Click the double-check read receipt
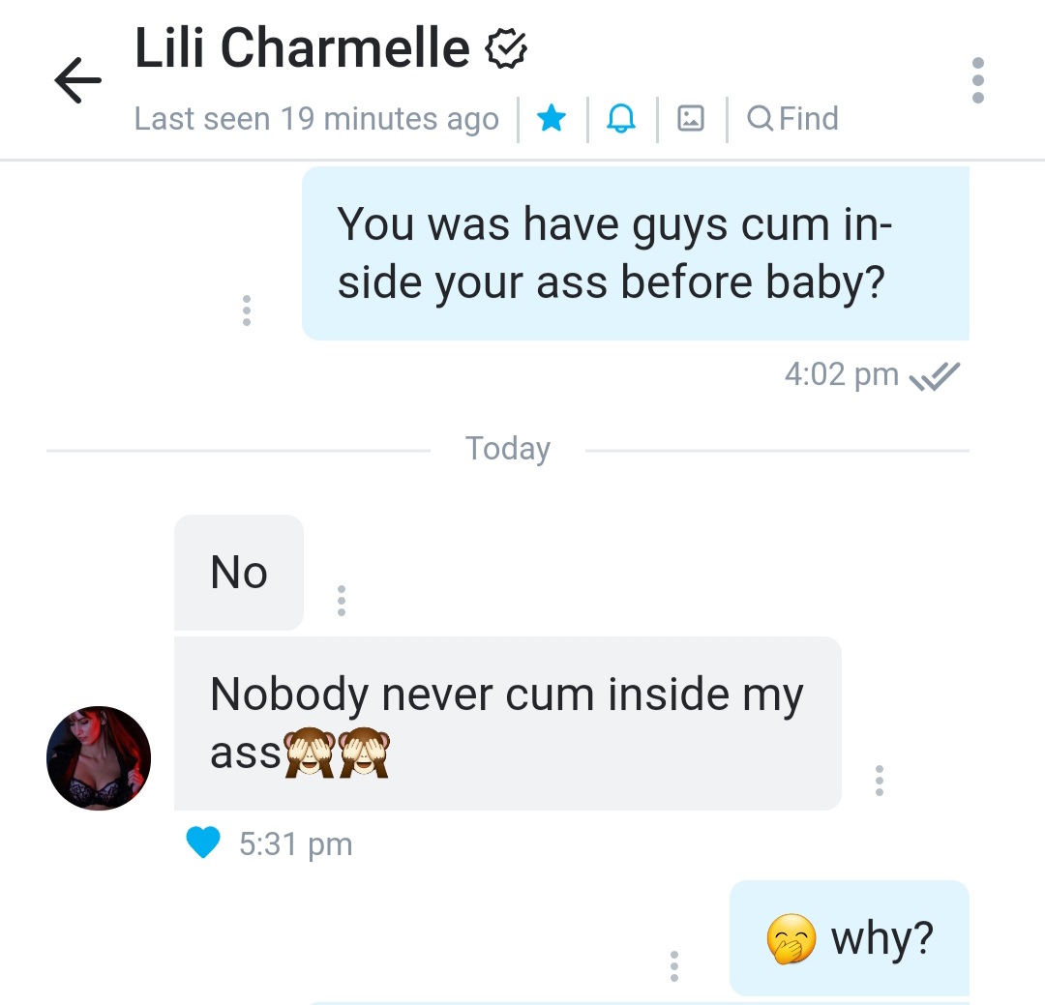 pos(935,376)
